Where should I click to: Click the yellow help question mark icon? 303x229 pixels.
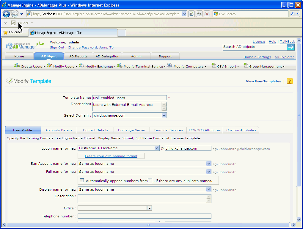(290, 81)
